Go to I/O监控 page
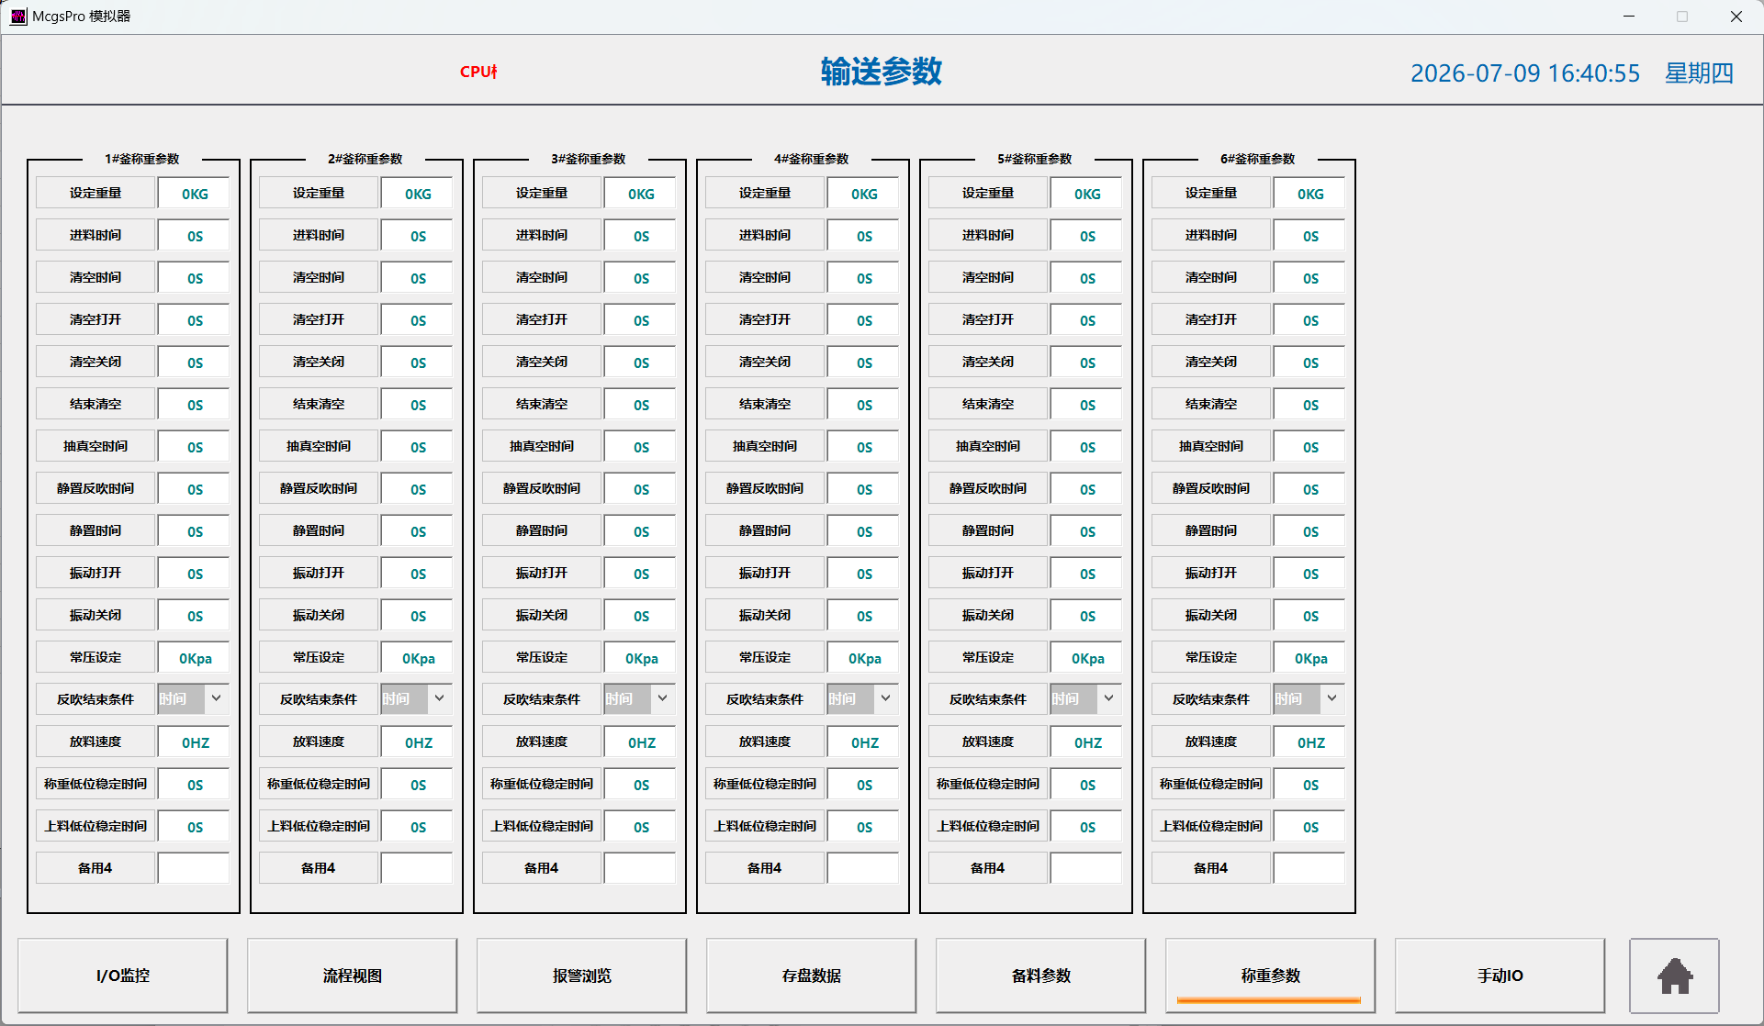Viewport: 1764px width, 1026px height. click(123, 976)
